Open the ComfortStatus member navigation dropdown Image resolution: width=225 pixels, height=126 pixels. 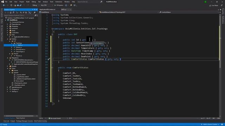pyautogui.click(x=189, y=12)
